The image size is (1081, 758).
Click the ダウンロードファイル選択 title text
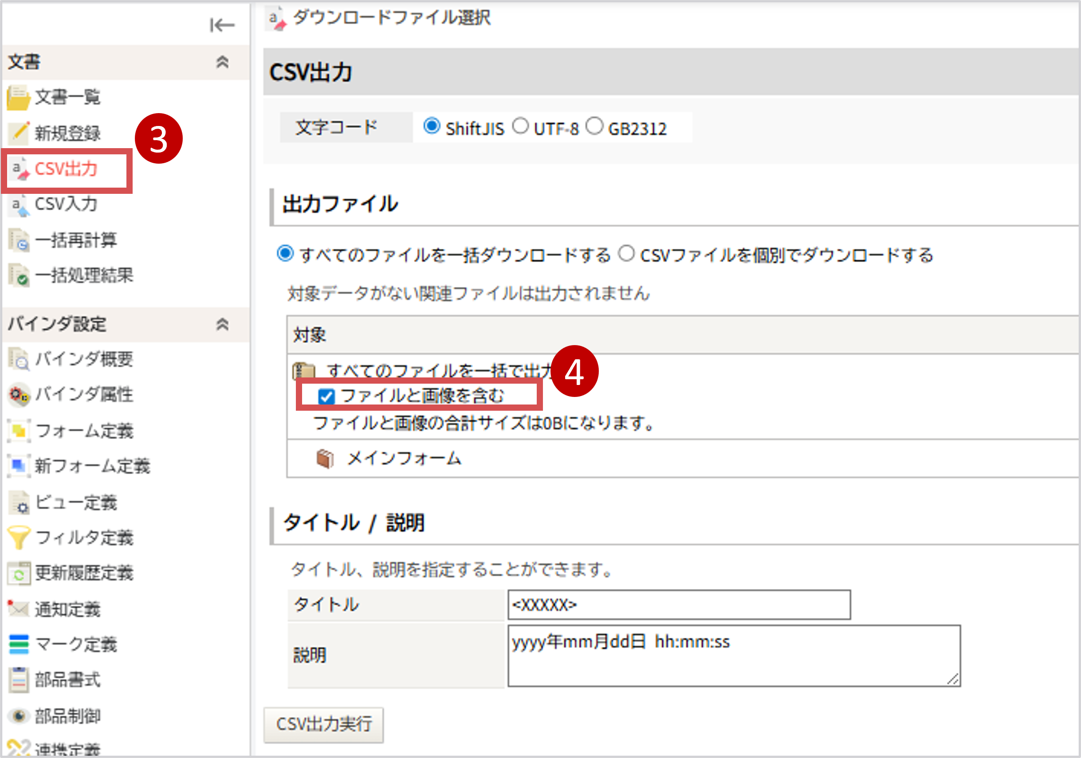(x=392, y=18)
